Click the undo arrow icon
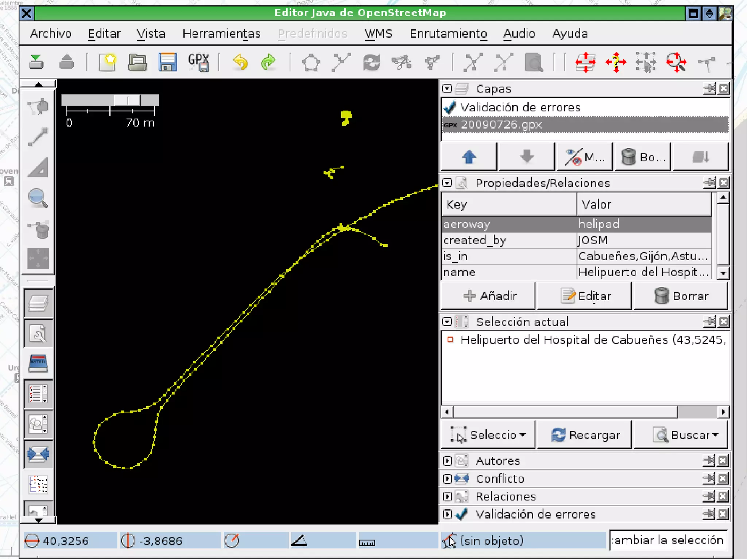 (240, 62)
